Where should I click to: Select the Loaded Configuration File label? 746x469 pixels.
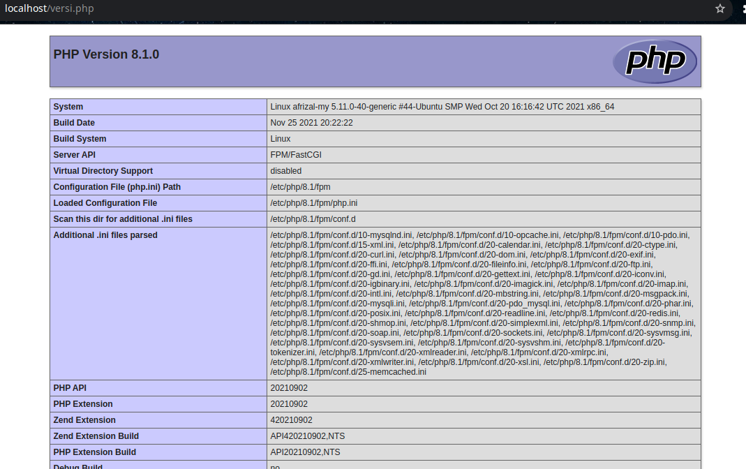point(105,203)
